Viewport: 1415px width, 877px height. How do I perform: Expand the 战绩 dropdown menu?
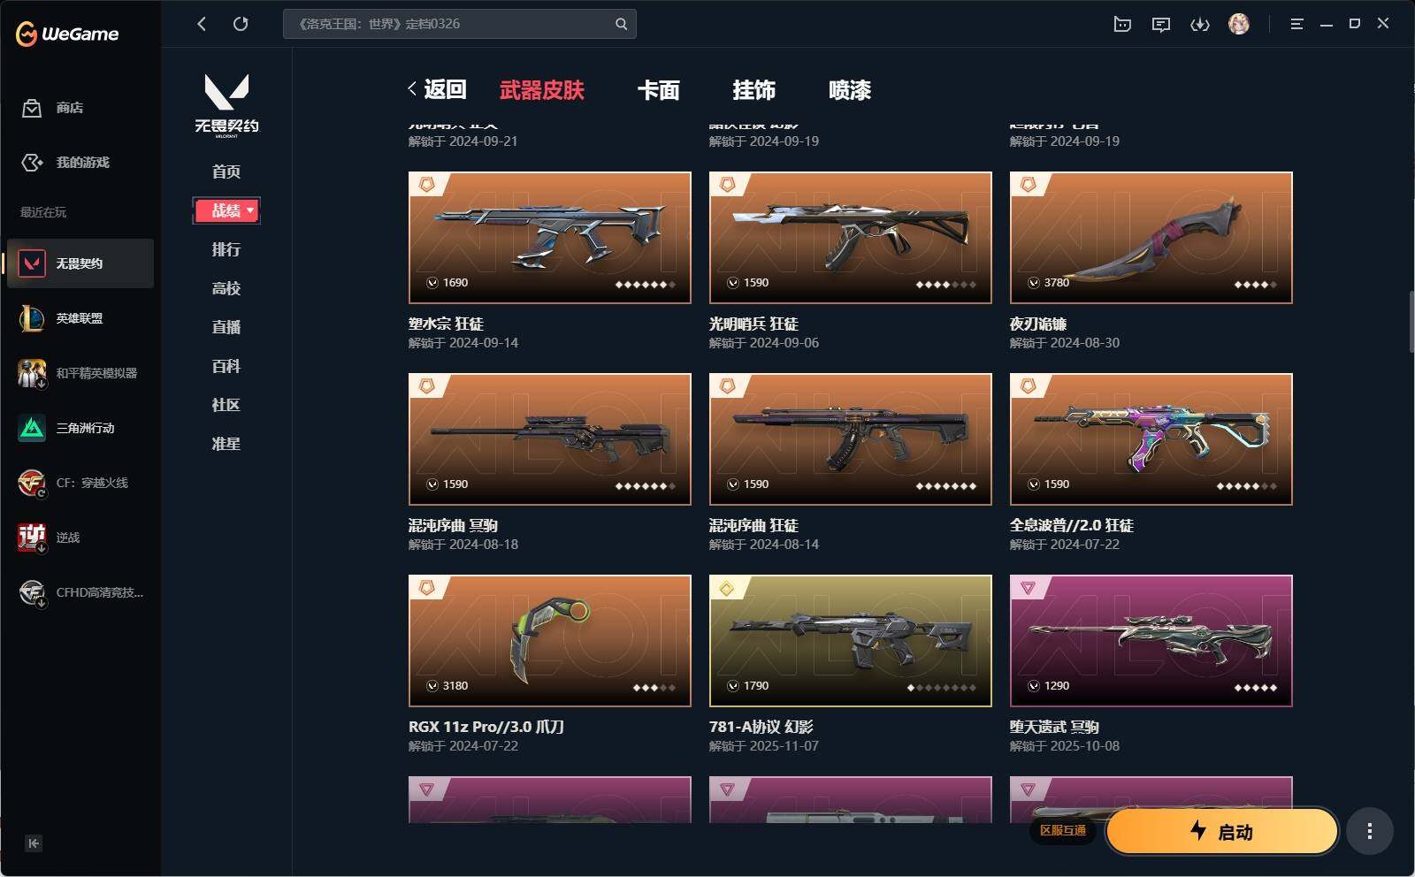[226, 210]
